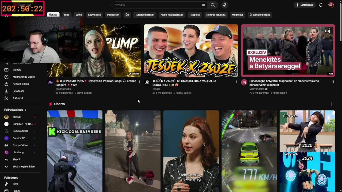
Task: Select the Összes filter chip
Action: click(53, 15)
